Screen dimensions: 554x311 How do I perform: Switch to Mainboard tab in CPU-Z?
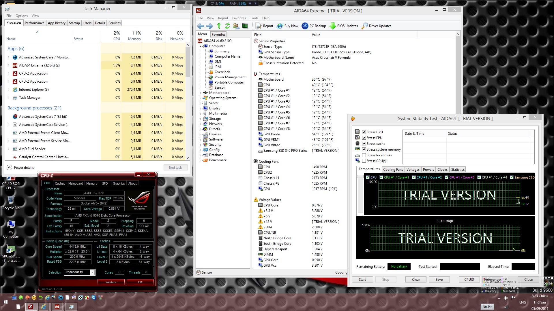click(76, 183)
